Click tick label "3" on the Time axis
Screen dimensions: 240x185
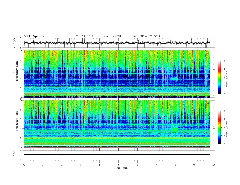tap(81, 165)
